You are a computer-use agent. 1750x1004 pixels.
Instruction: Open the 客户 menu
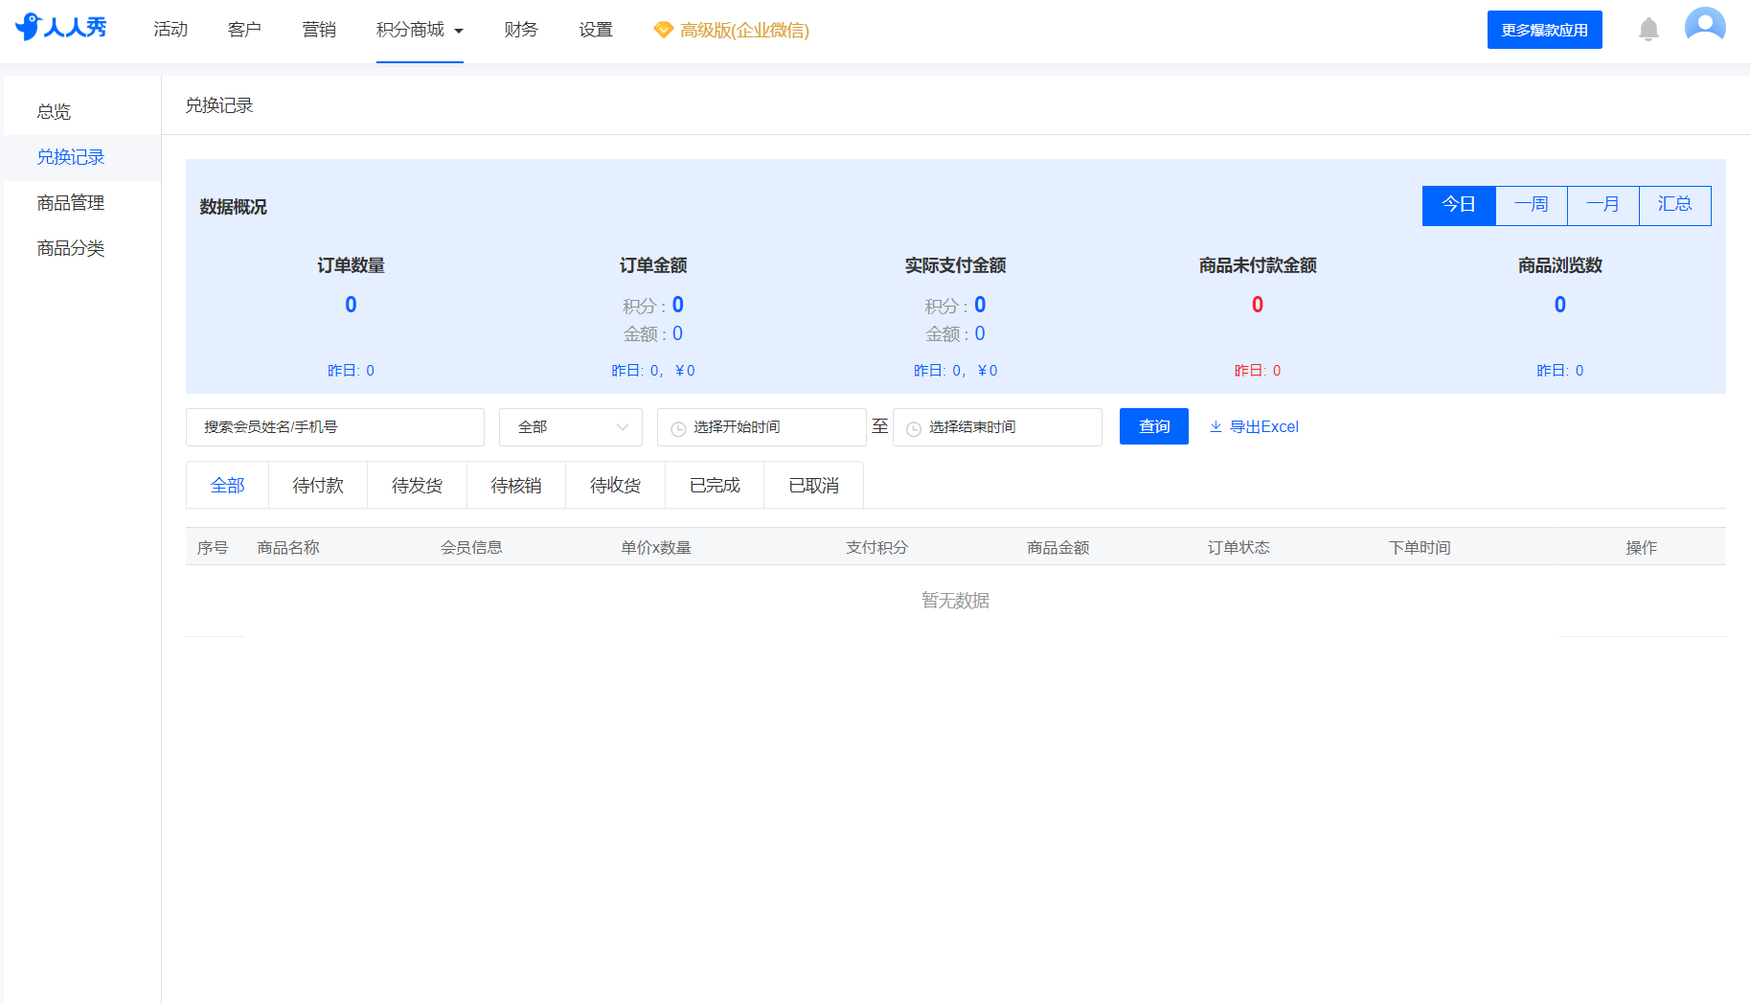click(x=244, y=30)
